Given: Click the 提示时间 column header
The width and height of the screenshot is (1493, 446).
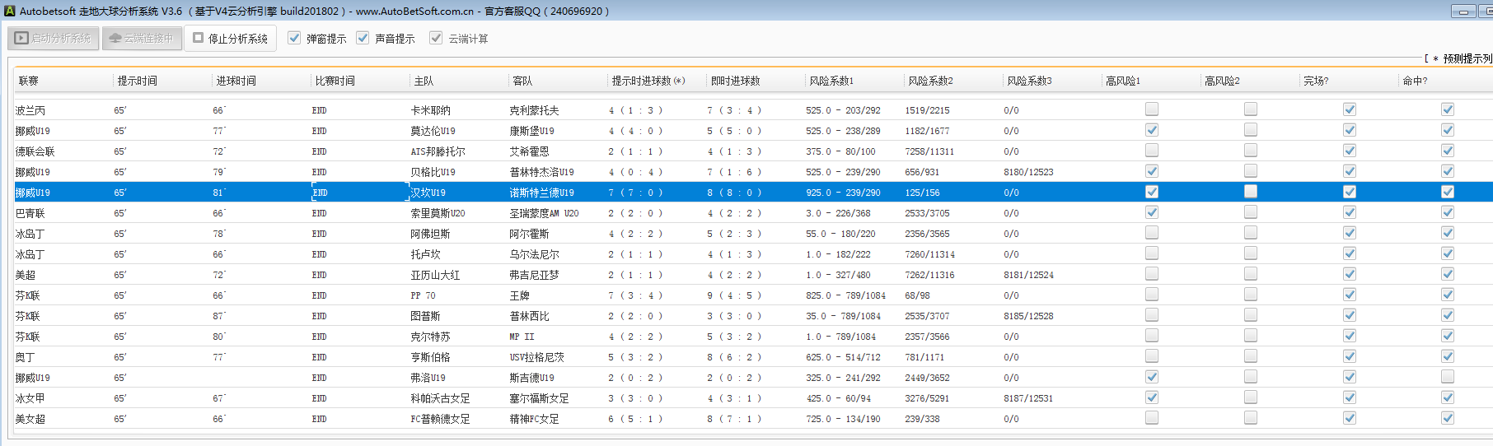Looking at the screenshot, I should pyautogui.click(x=138, y=81).
